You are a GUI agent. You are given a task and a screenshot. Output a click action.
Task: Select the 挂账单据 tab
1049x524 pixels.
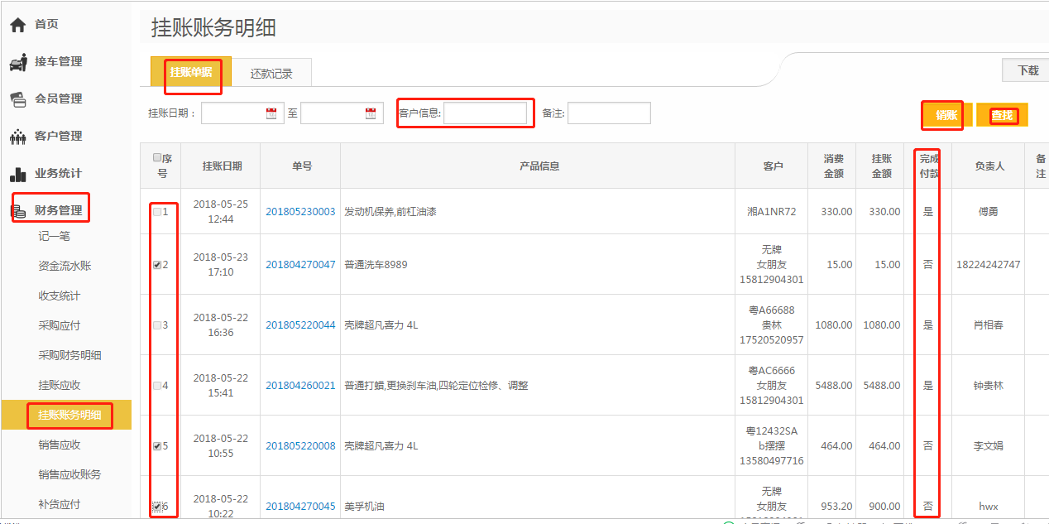click(x=191, y=72)
